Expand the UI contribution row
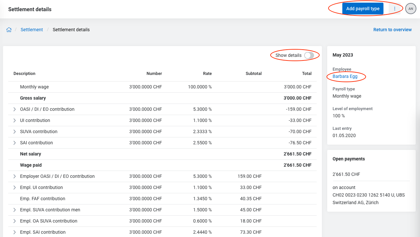Viewport: 420px width, 237px height. 14,120
